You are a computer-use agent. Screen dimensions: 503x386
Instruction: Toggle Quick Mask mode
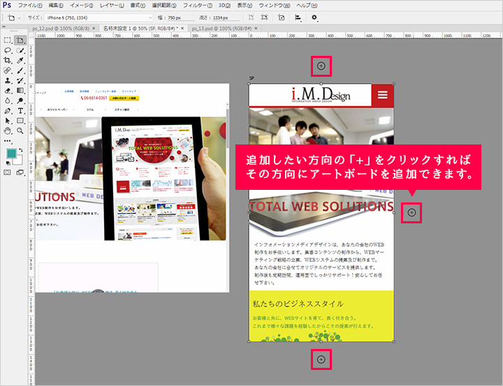(7, 172)
